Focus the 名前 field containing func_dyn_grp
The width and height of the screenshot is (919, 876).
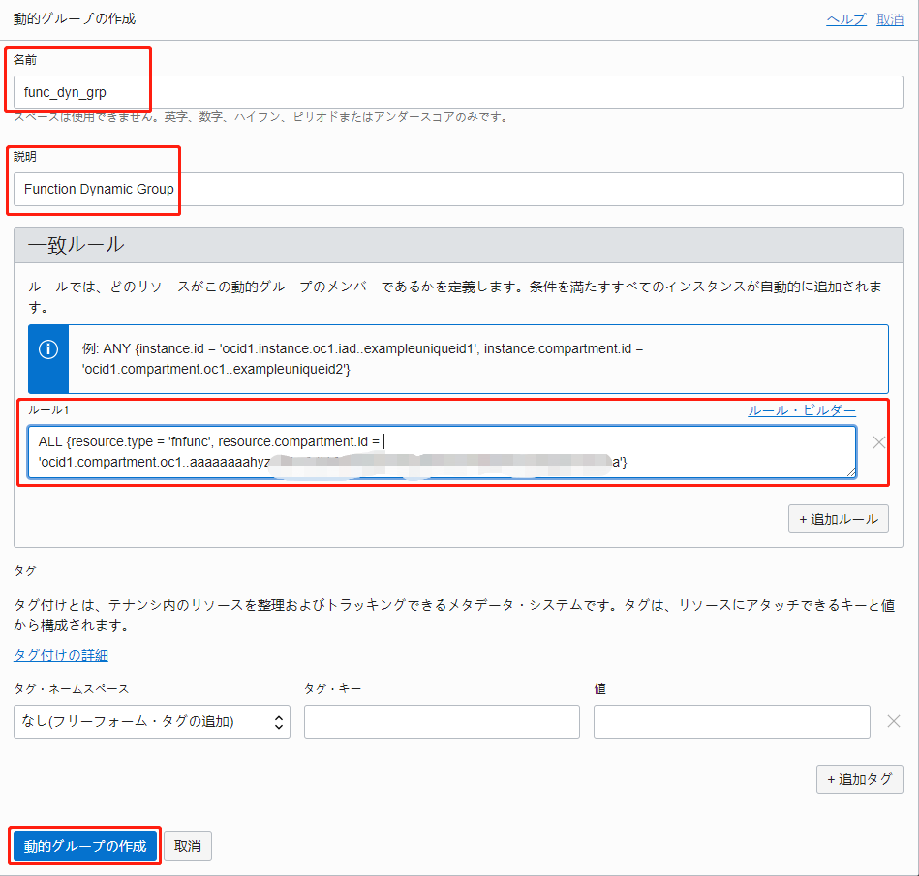coord(458,93)
